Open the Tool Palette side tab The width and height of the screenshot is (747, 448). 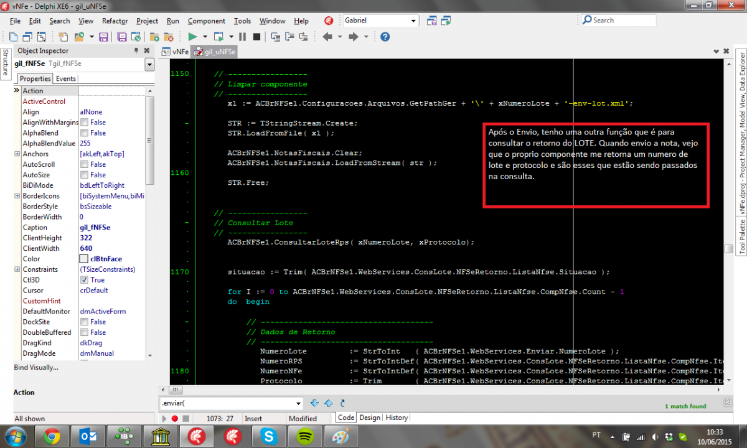[x=742, y=236]
